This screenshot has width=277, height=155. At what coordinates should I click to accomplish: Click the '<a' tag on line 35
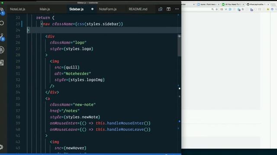tap(48, 99)
